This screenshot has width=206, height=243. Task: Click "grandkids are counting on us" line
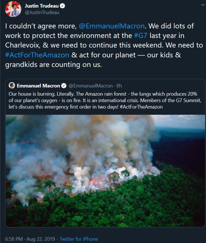(53, 64)
